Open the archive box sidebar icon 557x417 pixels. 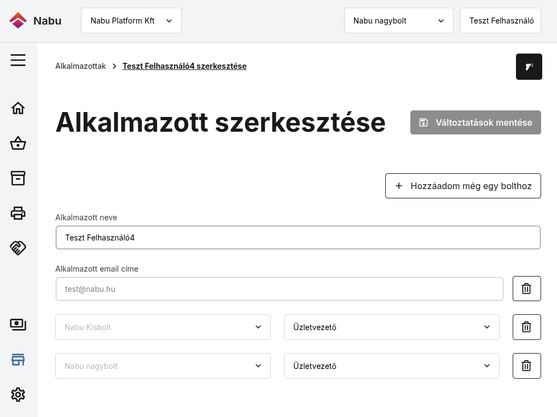tap(18, 178)
